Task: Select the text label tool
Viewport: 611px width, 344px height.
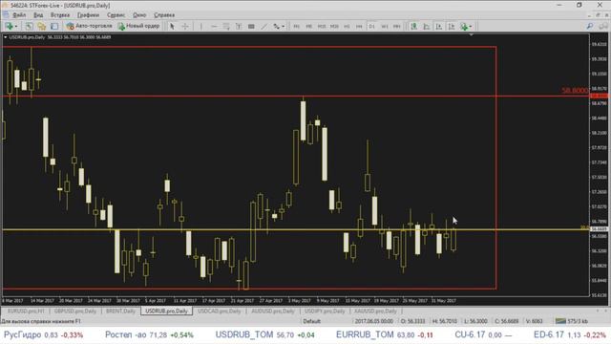Action: tap(239, 26)
